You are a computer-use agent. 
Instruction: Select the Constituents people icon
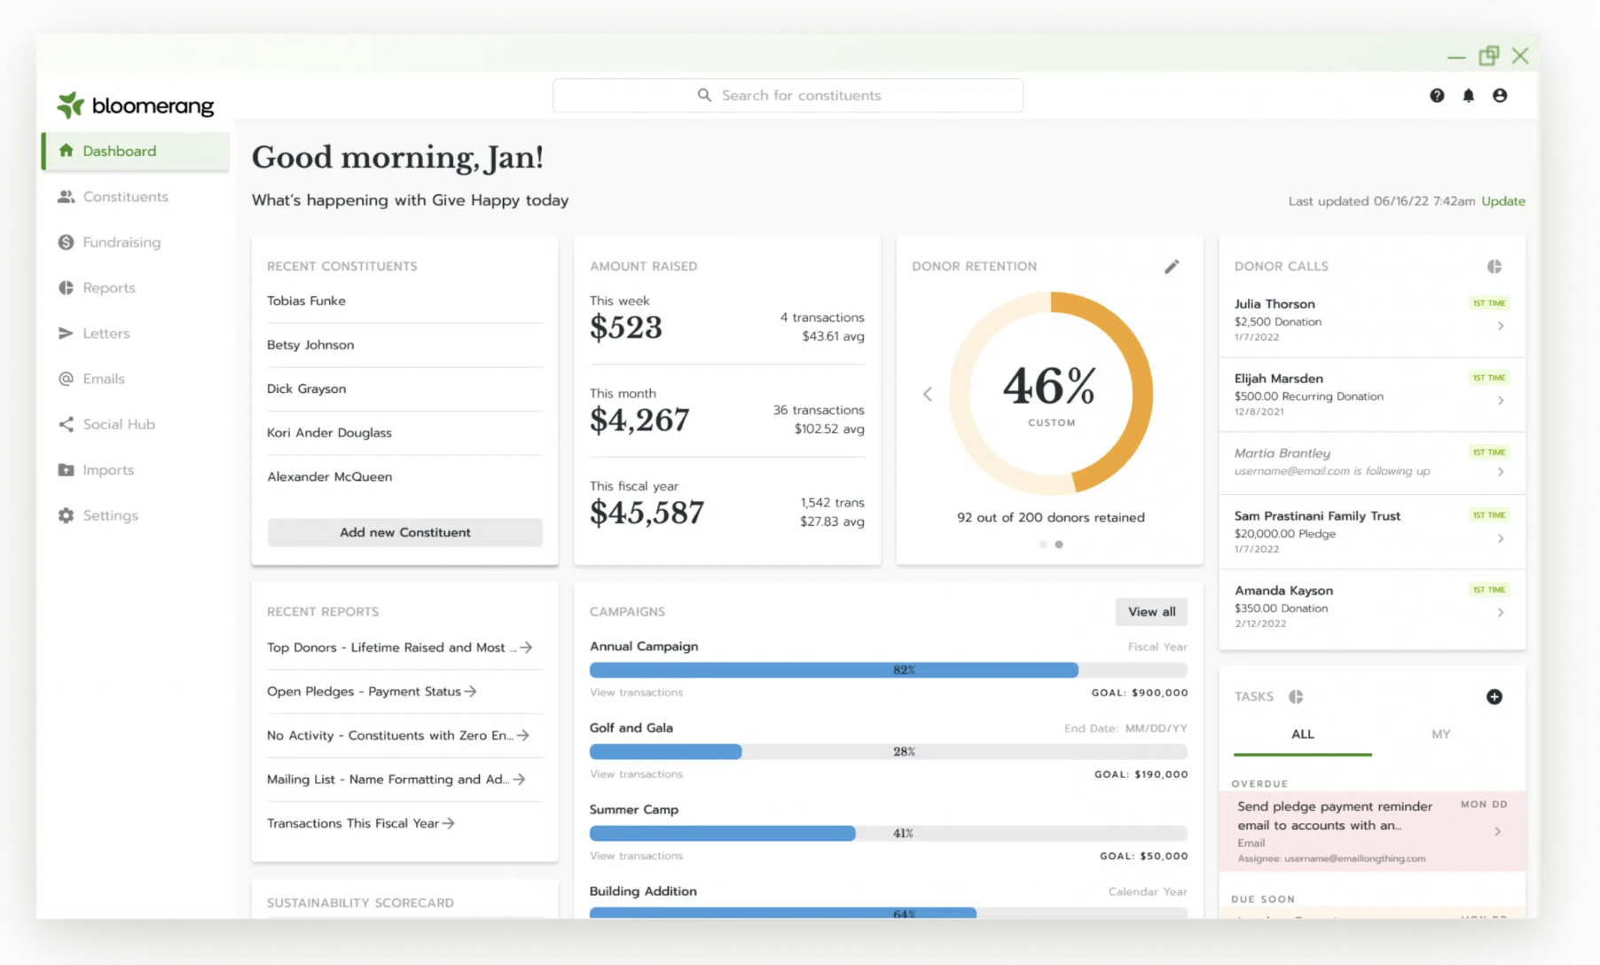pyautogui.click(x=66, y=196)
